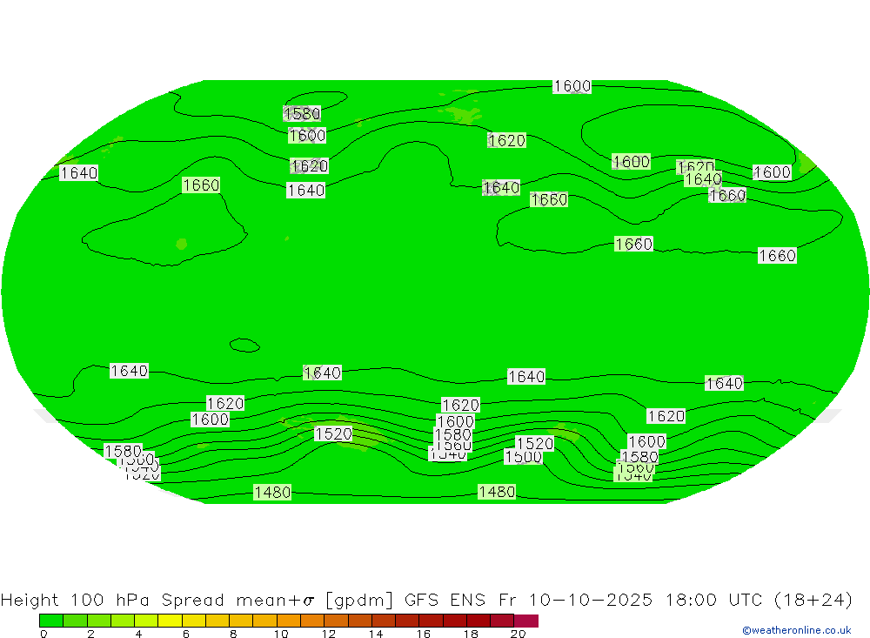Click the "(18+24)" forecast offset text
Screen dimensions: 870x638
pos(813,601)
